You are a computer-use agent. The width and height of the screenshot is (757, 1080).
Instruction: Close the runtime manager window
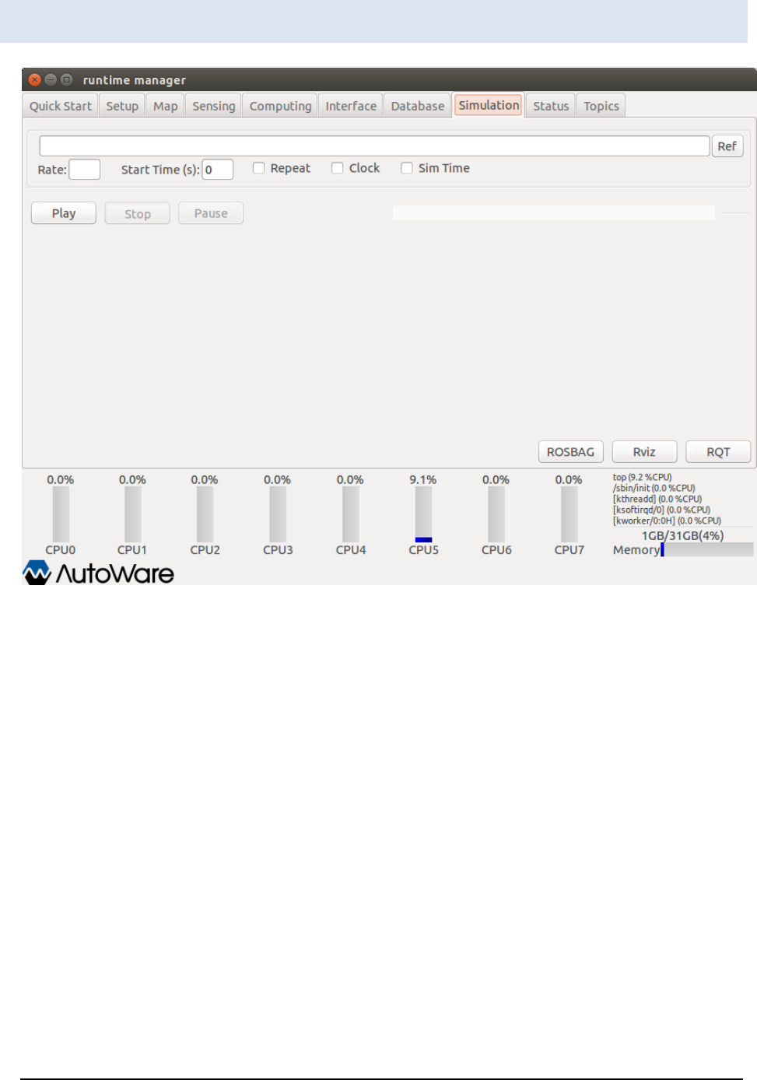click(34, 79)
